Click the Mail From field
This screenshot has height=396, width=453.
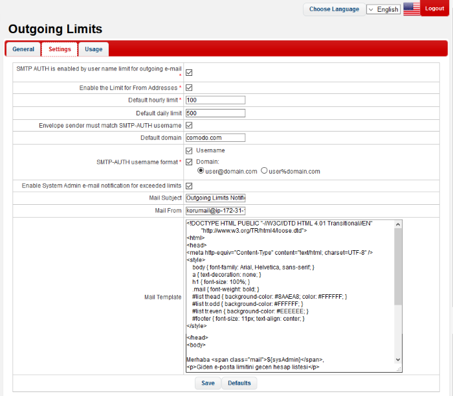[215, 211]
